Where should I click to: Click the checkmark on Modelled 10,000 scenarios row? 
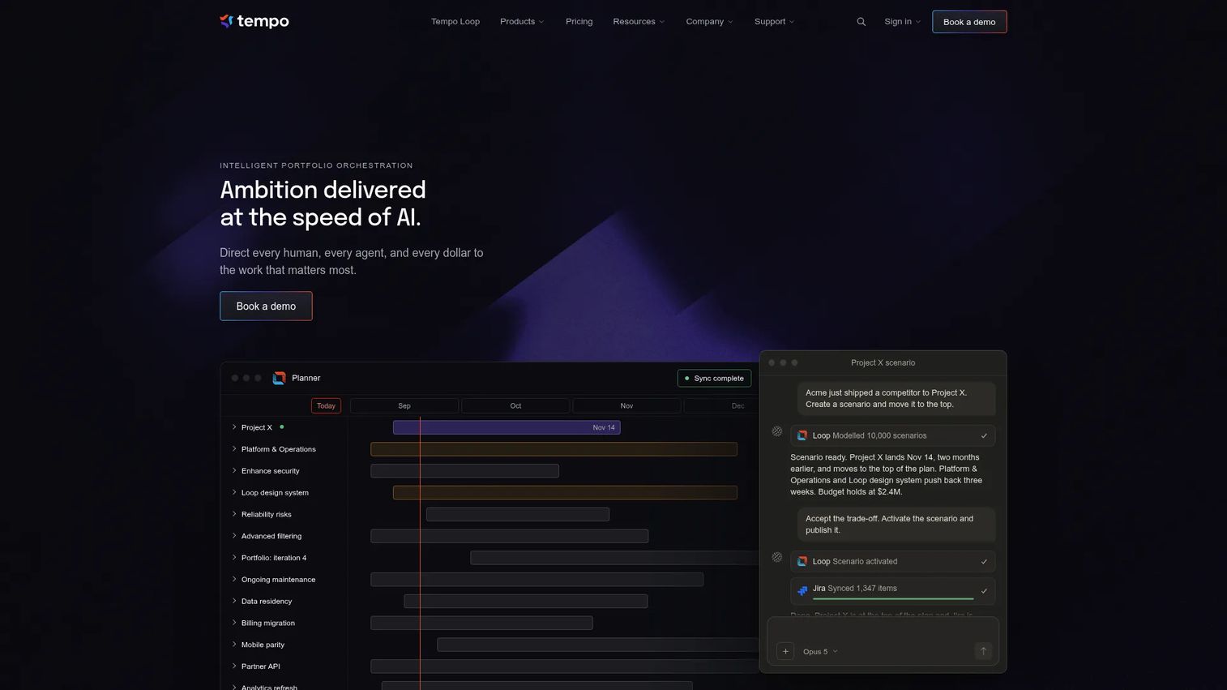coord(984,435)
